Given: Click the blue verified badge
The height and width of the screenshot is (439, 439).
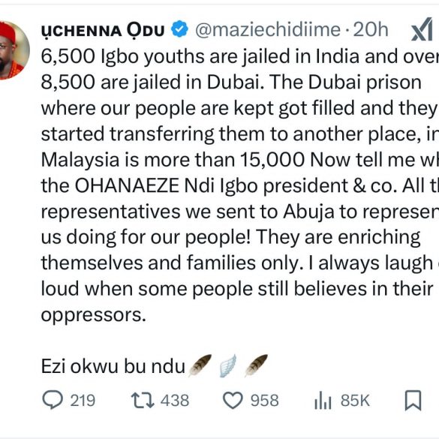Looking at the screenshot, I should (179, 29).
